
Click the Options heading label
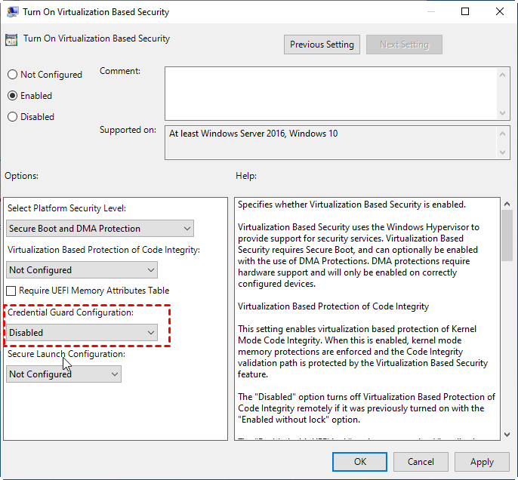click(x=21, y=176)
